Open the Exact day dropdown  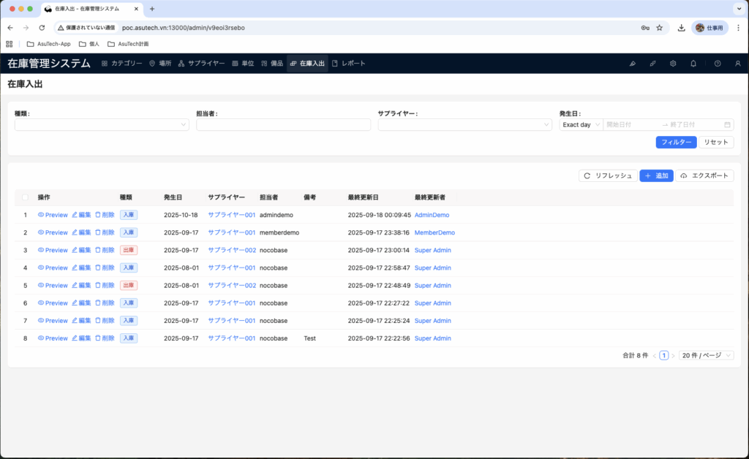pyautogui.click(x=581, y=125)
